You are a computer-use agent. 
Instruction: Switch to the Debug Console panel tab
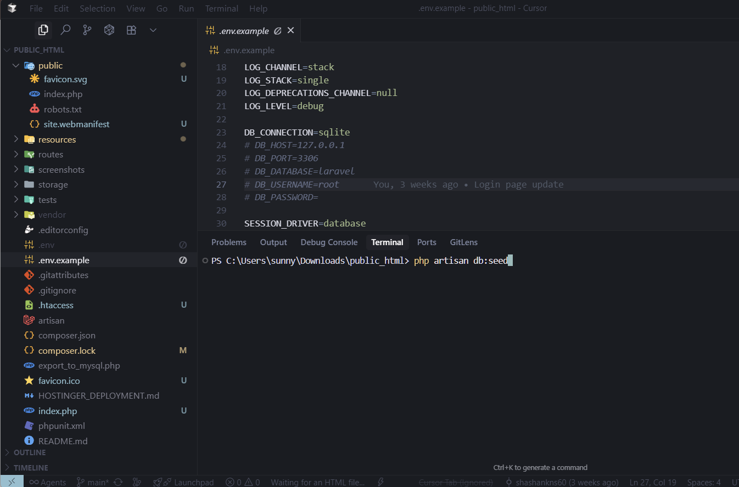pyautogui.click(x=329, y=242)
